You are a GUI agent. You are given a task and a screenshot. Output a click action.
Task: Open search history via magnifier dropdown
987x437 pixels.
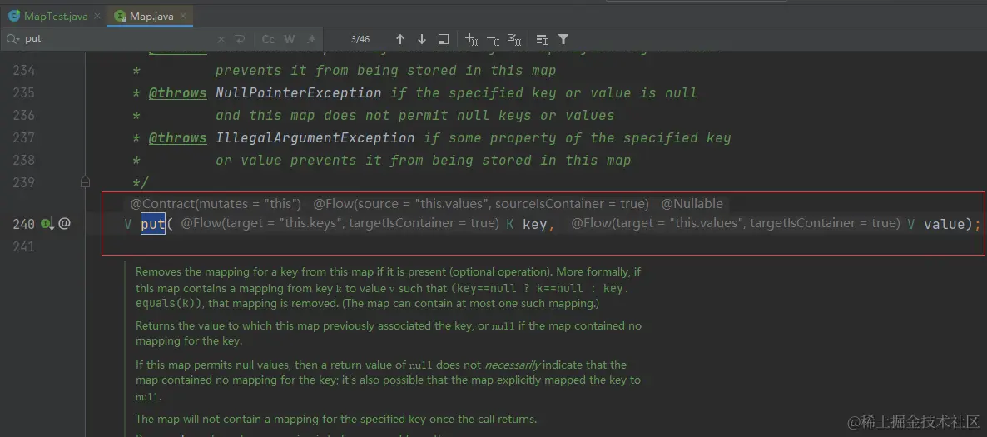tap(12, 39)
